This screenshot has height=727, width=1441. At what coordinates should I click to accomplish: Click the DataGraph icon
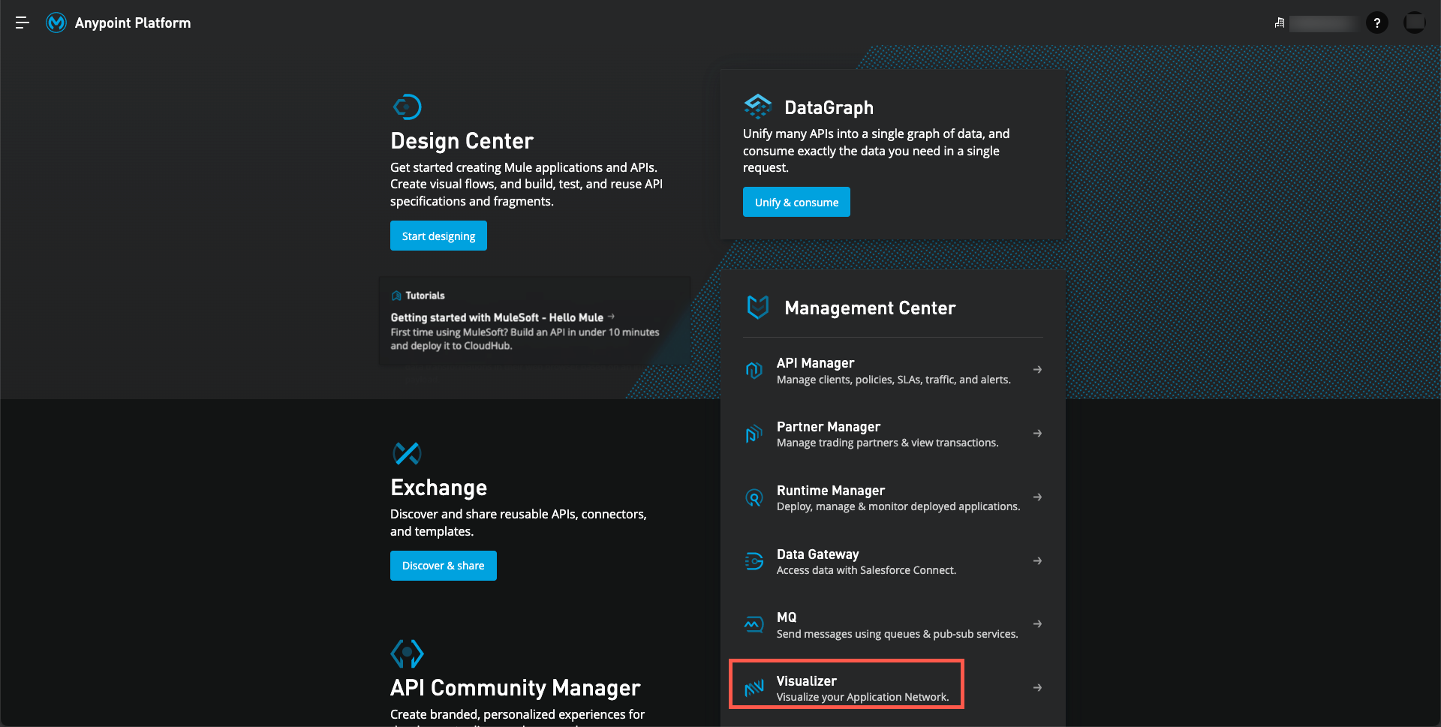pos(758,107)
